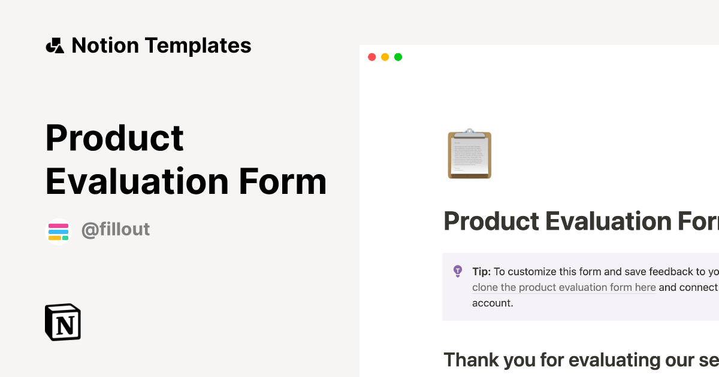Viewport: 719px width, 377px height.
Task: Click the pink stripe in the Fillout logo
Action: coord(58,226)
